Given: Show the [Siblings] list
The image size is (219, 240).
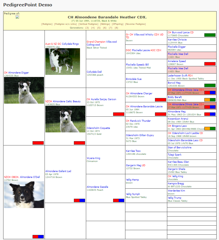Looking at the screenshot, I should click(105, 24).
